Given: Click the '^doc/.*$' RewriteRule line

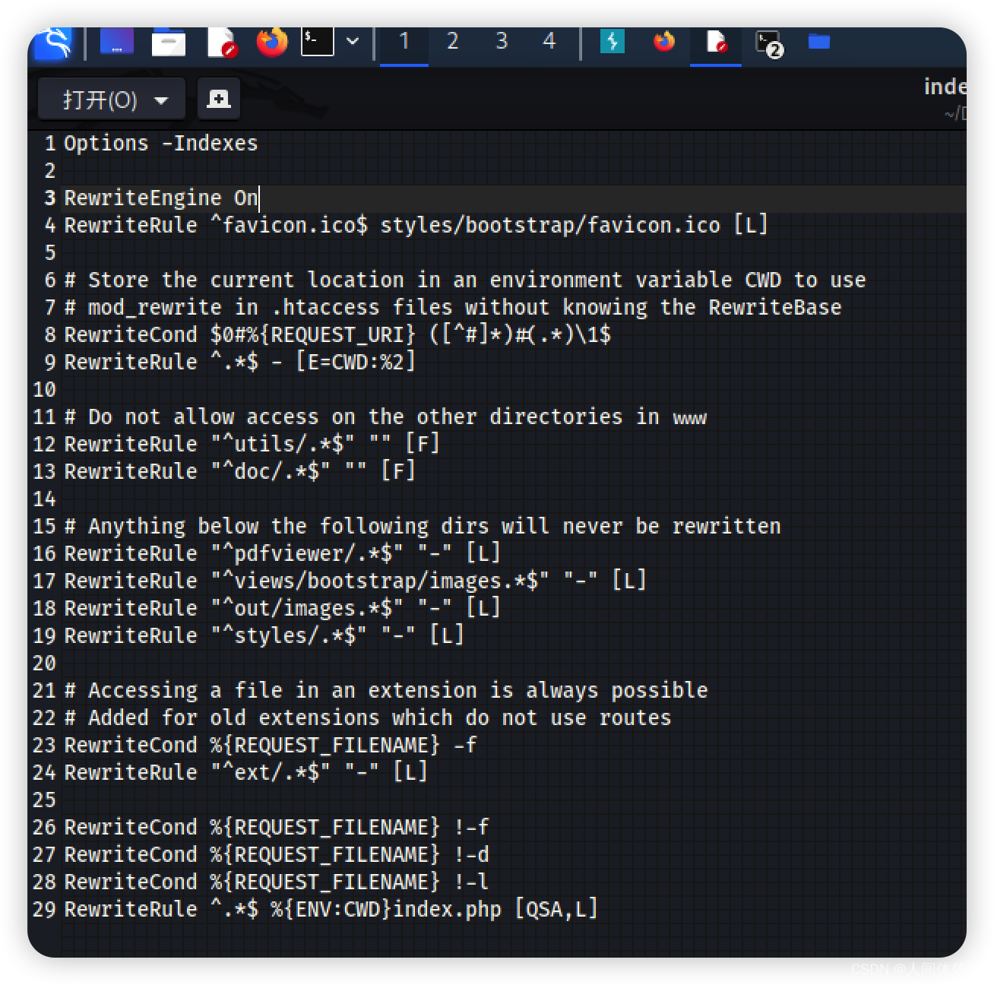Looking at the screenshot, I should click(x=239, y=471).
